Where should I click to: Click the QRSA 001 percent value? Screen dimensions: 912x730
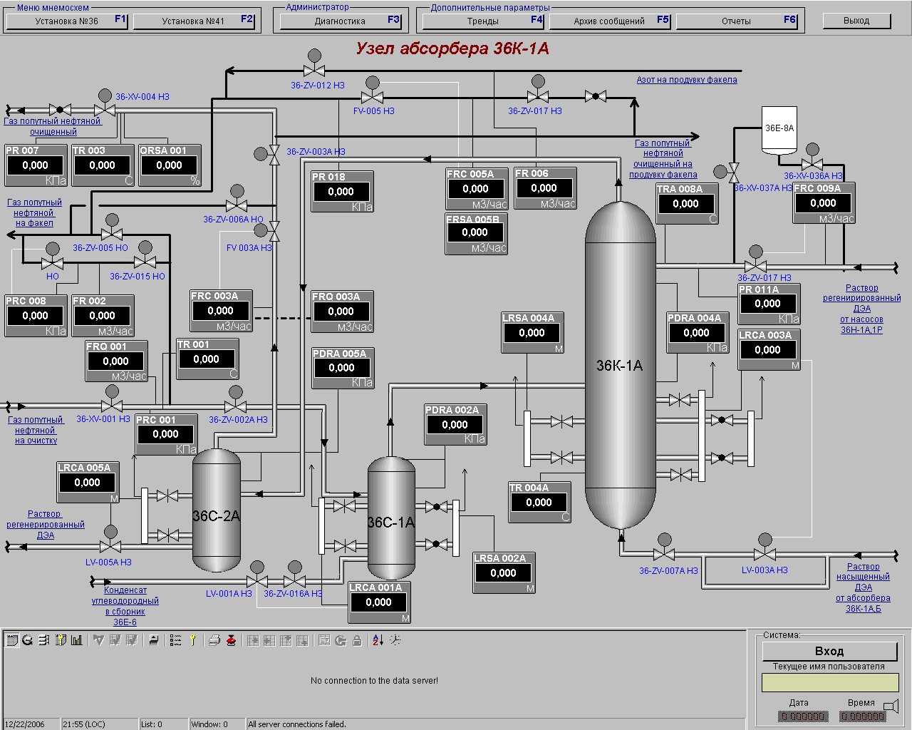(169, 165)
